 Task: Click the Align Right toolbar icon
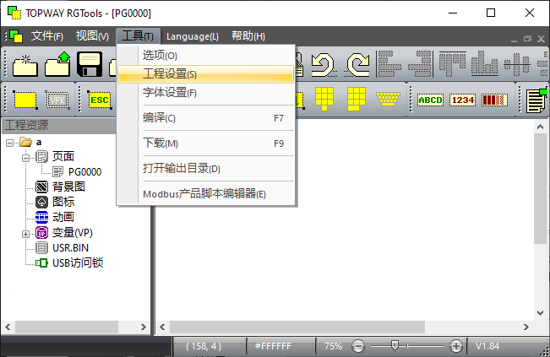click(420, 64)
